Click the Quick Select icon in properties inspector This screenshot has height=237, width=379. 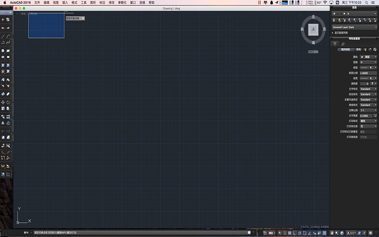pyautogui.click(x=365, y=49)
